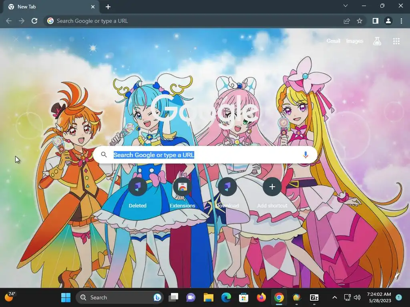Open the clock and date flyout
410x307 pixels.
point(379,297)
